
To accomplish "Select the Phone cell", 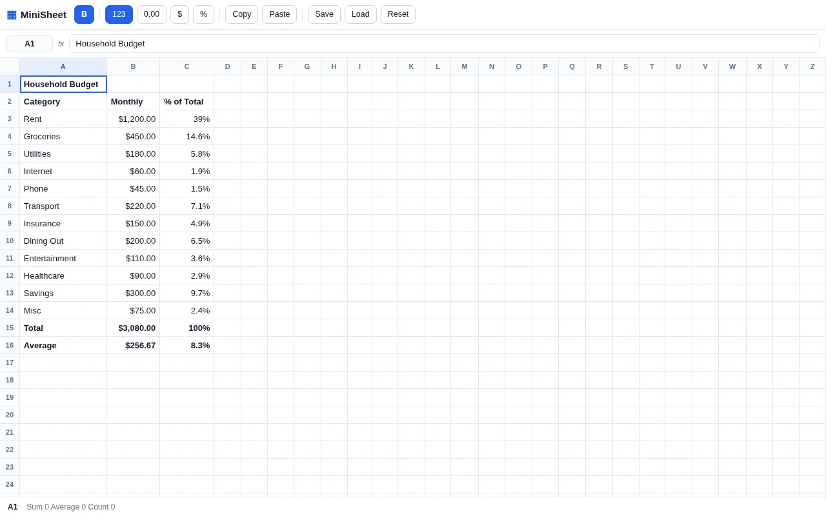I will coord(63,188).
